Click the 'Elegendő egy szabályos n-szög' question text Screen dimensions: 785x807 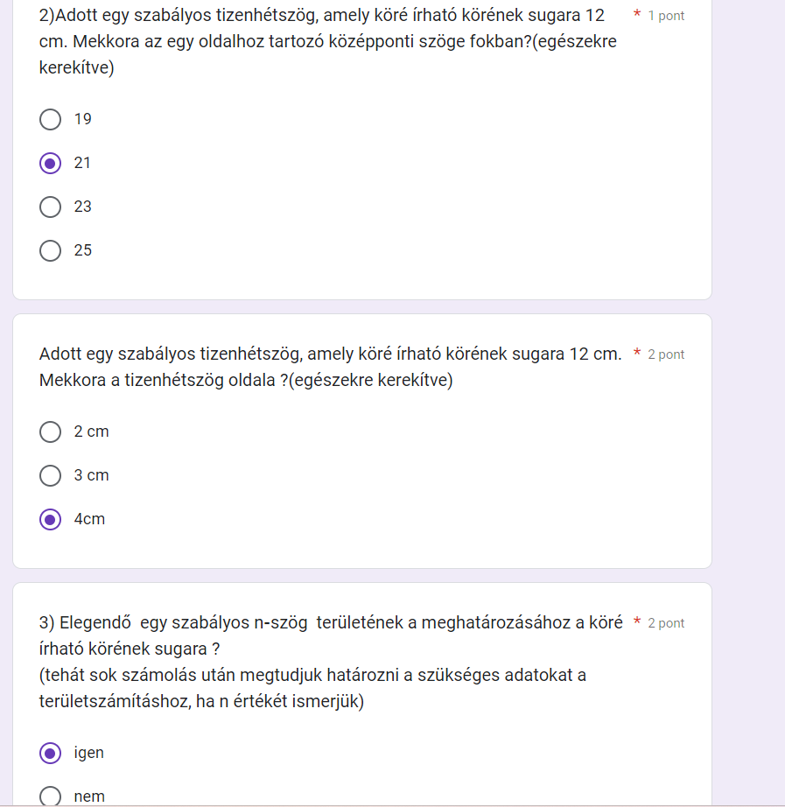click(331, 635)
